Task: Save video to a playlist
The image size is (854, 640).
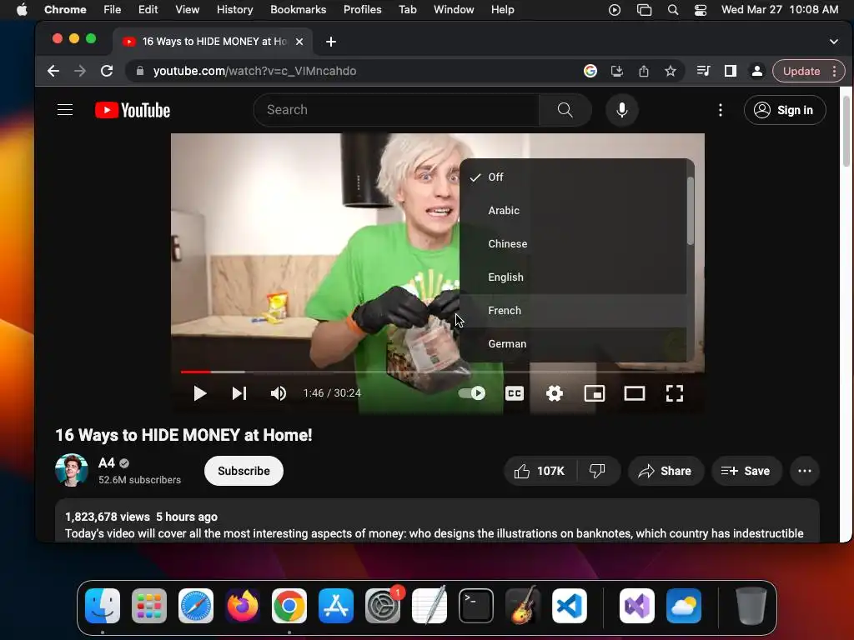Action: pos(746,471)
